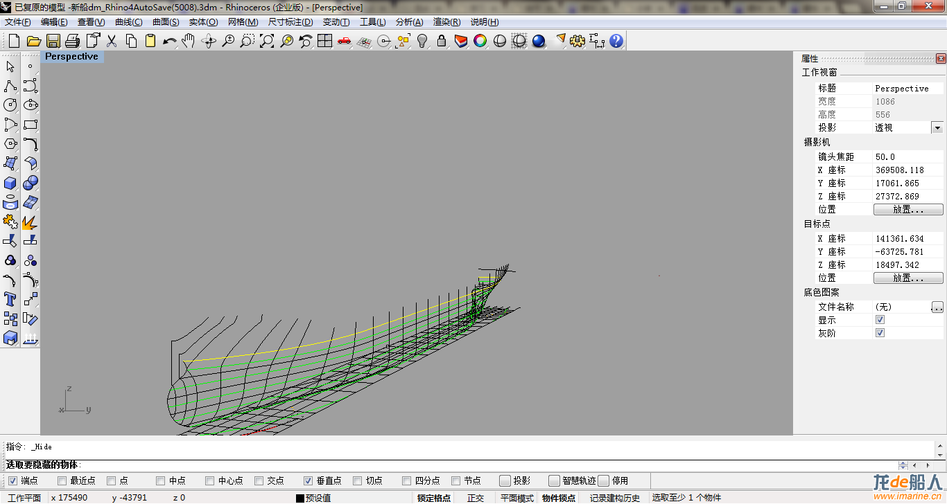Open the 投影 projection dropdown arrow

pyautogui.click(x=937, y=127)
